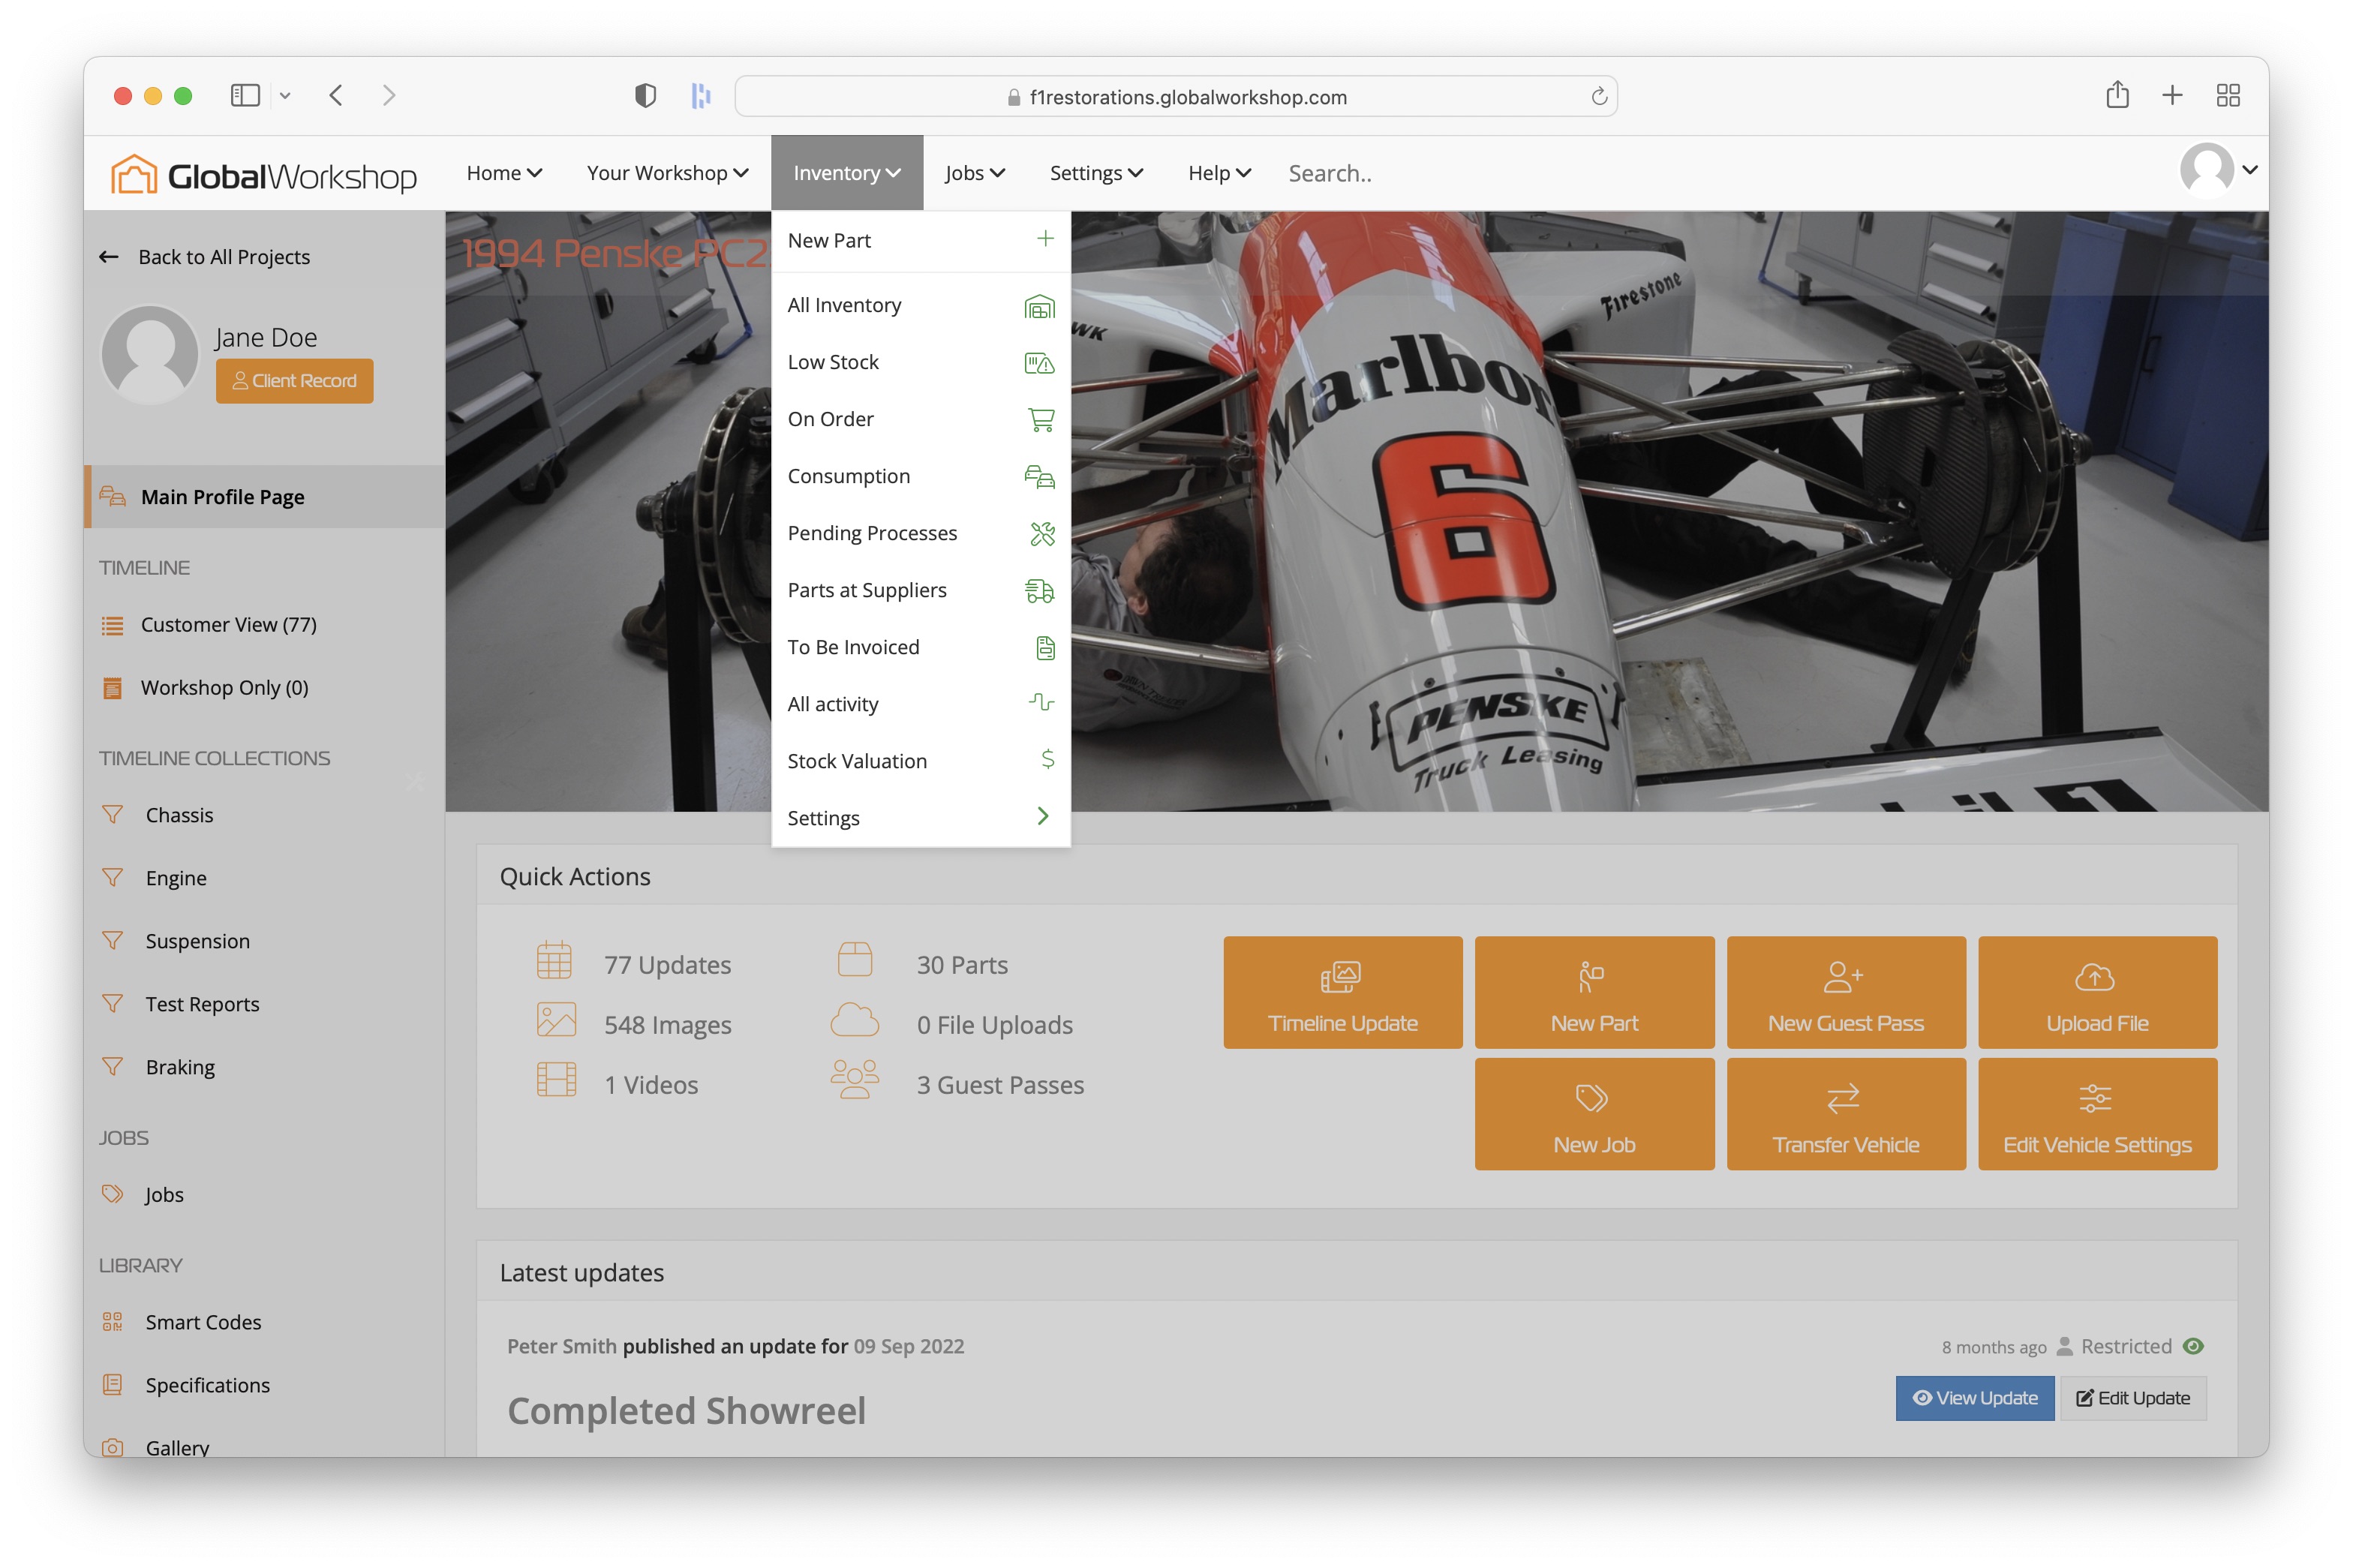Click the Engine filter icon
The height and width of the screenshot is (1568, 2353).
(112, 878)
